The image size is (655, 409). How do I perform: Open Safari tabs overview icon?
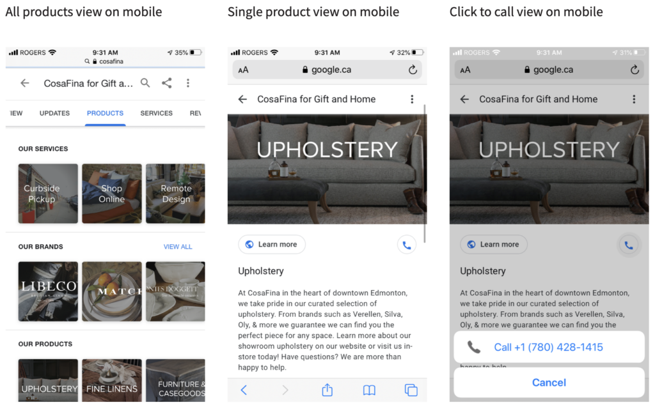pyautogui.click(x=411, y=390)
